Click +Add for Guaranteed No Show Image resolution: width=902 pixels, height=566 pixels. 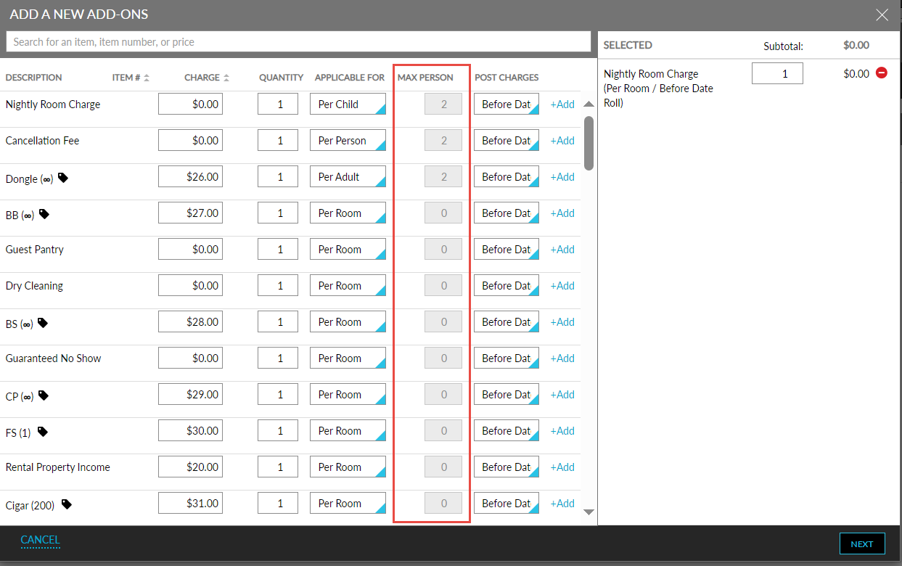[562, 358]
